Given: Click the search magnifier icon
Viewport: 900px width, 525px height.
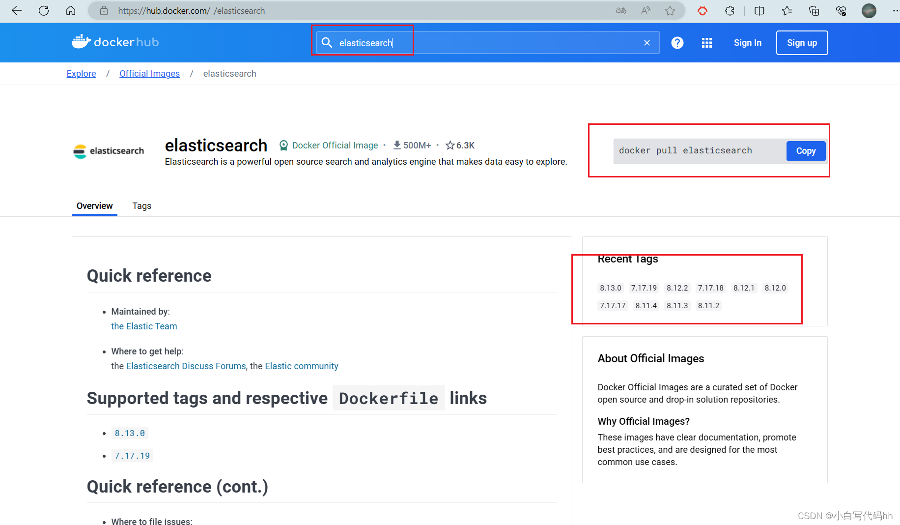Looking at the screenshot, I should click(327, 43).
